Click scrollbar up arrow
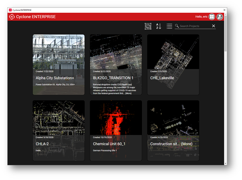This screenshot has height=180, width=242. coord(225,15)
